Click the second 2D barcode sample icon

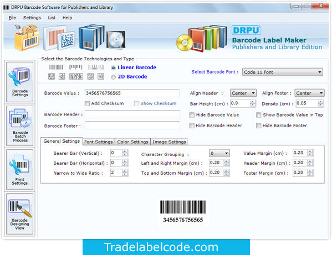(62, 76)
